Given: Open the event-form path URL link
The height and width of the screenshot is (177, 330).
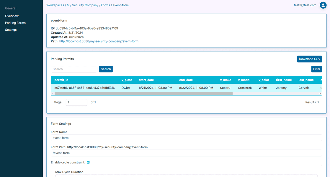Looking at the screenshot, I should 99,41.
